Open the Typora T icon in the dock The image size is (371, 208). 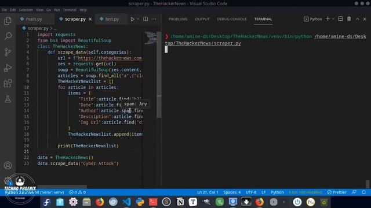193,202
